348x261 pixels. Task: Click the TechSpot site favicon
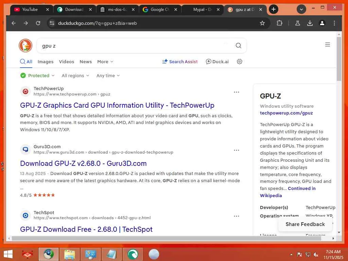coord(25,215)
